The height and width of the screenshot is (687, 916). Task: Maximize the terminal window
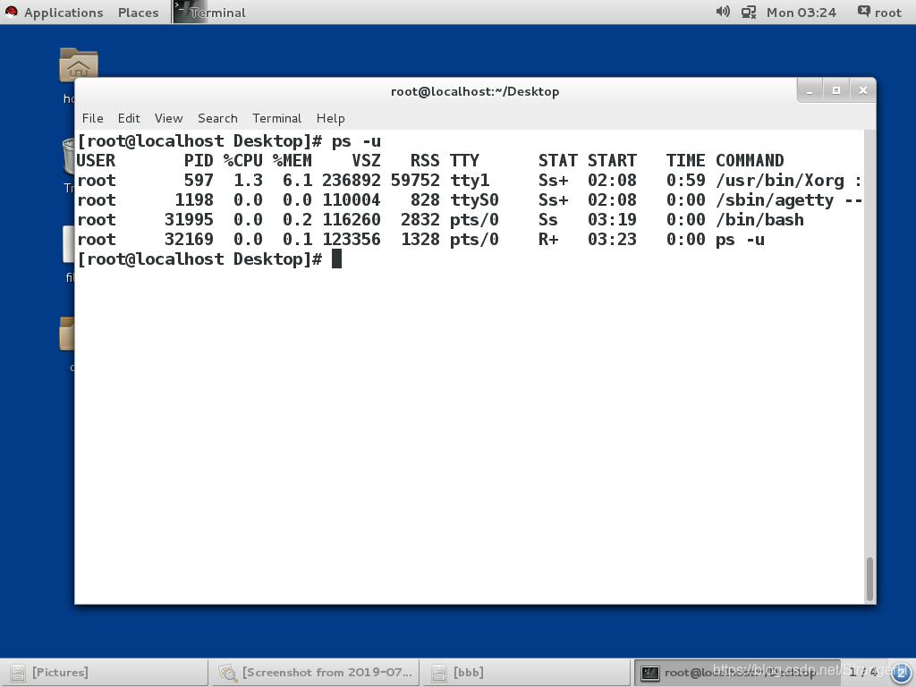[836, 90]
